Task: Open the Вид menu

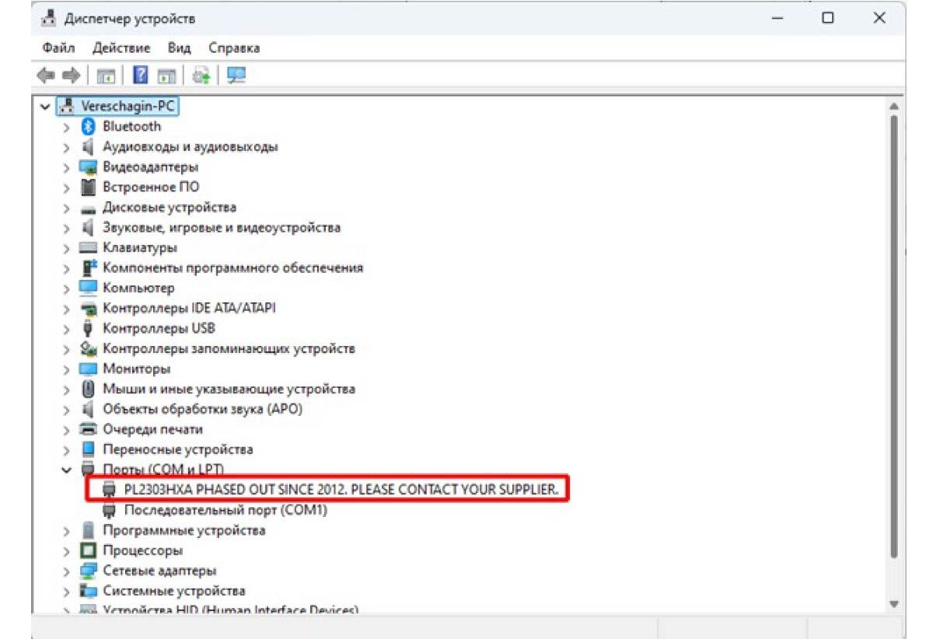Action: click(x=179, y=48)
